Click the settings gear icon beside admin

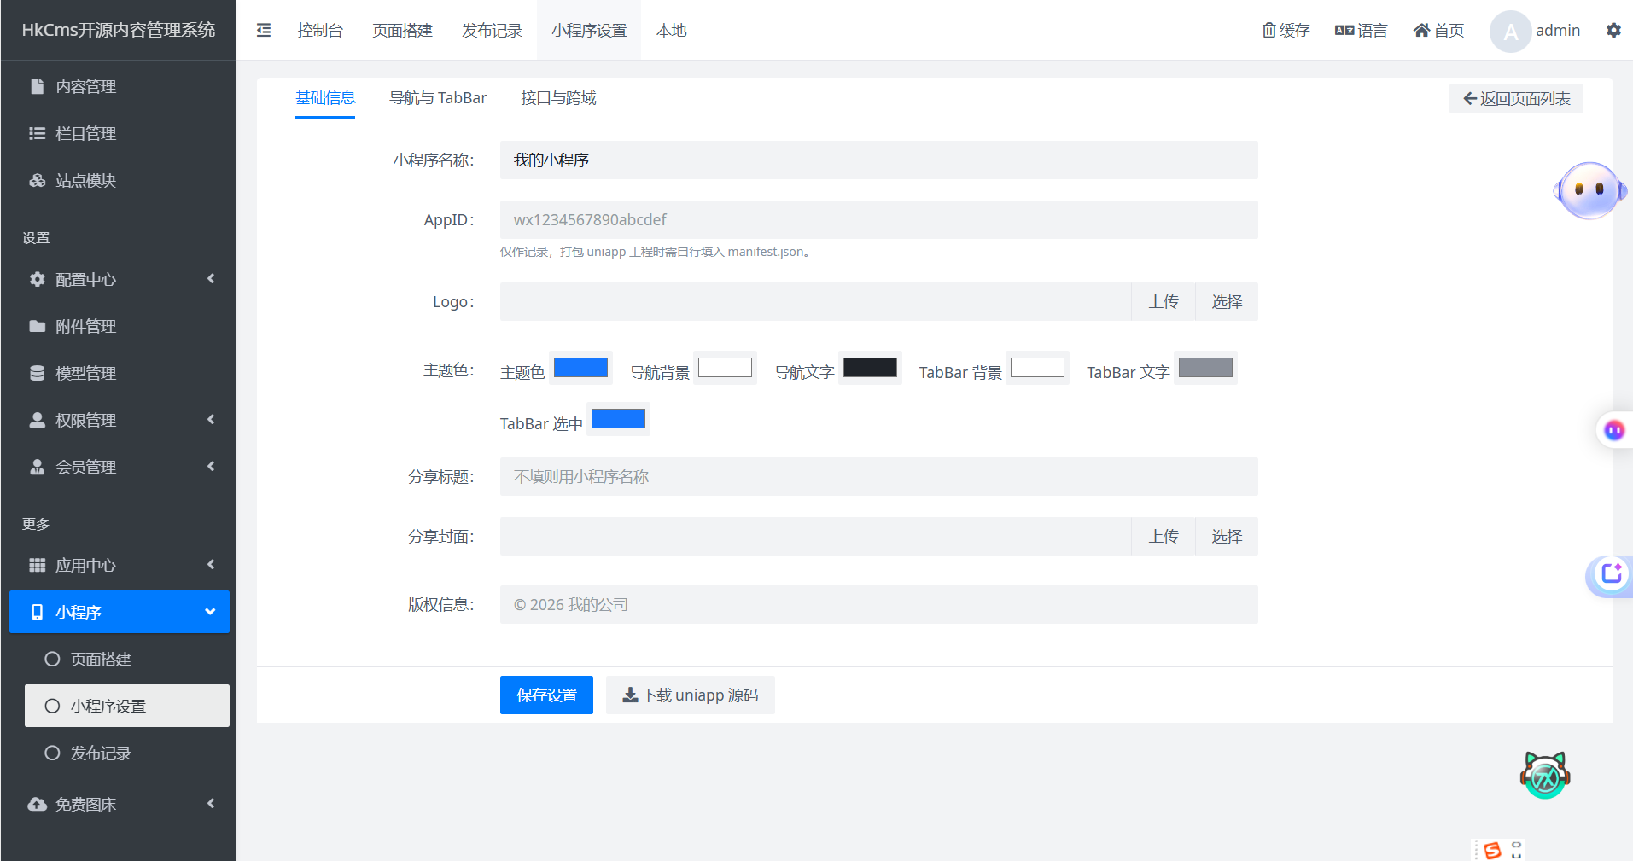click(1613, 30)
